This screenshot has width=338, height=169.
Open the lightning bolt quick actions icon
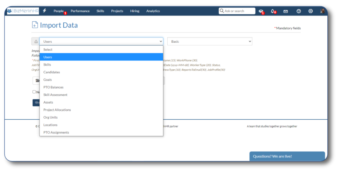pos(45,11)
